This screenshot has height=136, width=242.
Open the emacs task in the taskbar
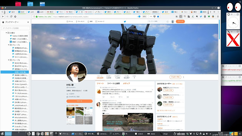(102, 134)
